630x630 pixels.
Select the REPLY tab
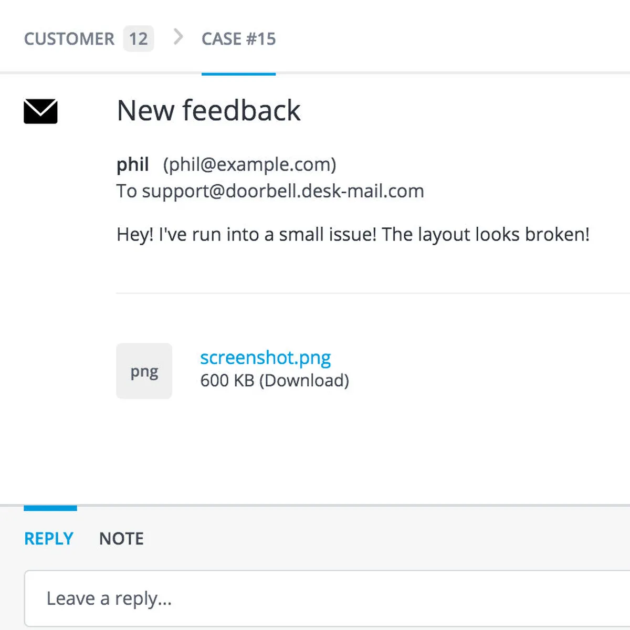tap(49, 539)
